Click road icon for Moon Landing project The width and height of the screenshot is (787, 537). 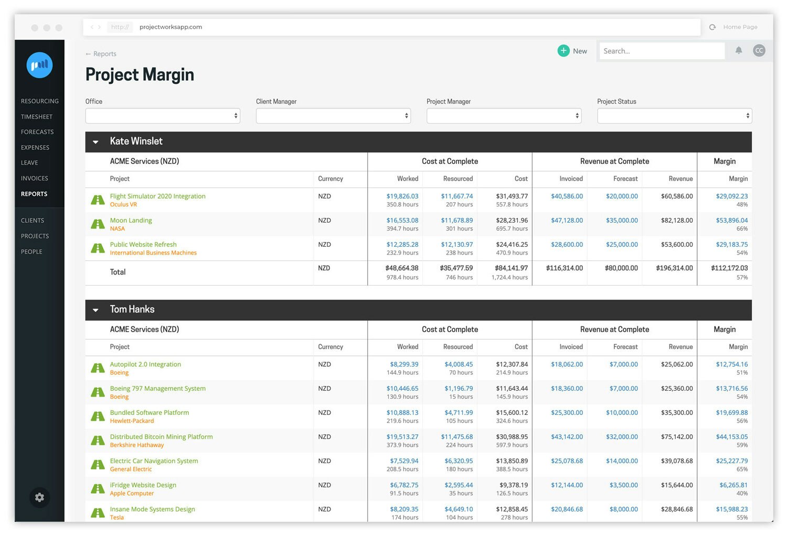[x=98, y=224]
